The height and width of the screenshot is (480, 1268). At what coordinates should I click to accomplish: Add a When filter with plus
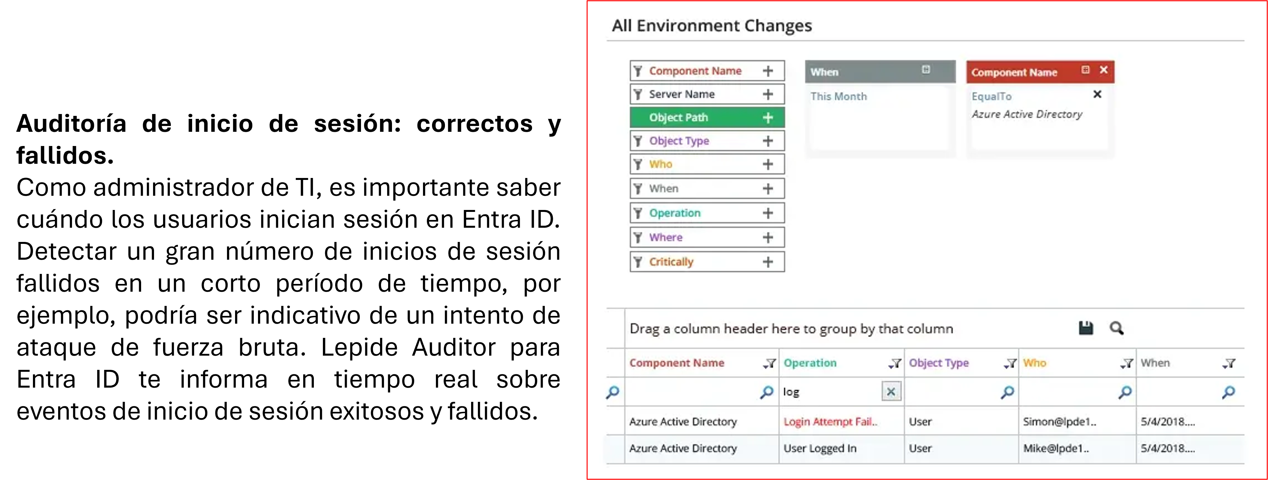click(x=768, y=189)
